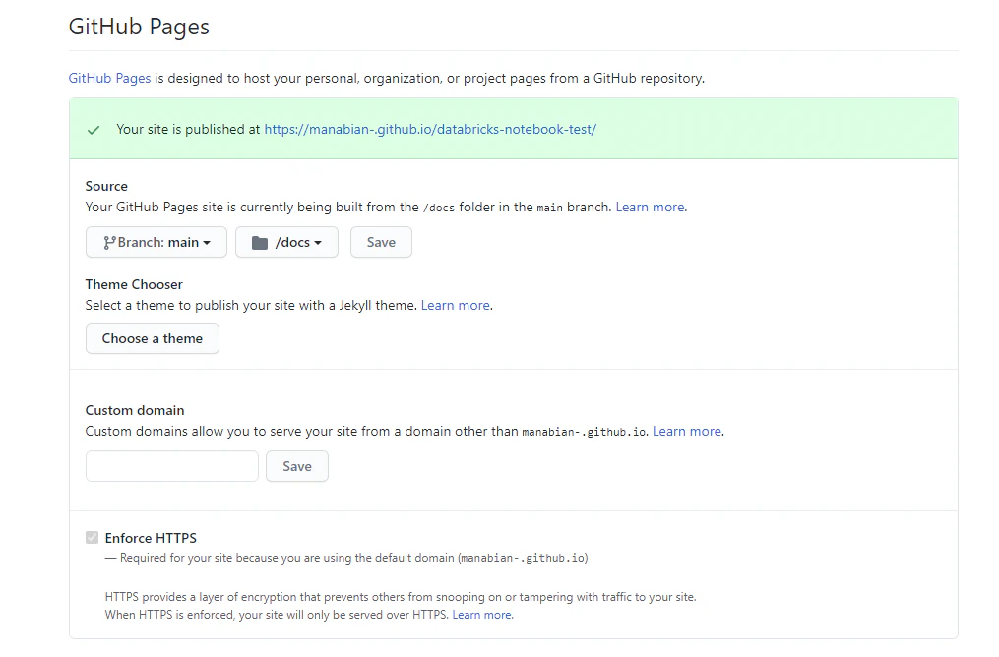
Task: Click the folder icon beside /docs
Action: [259, 243]
